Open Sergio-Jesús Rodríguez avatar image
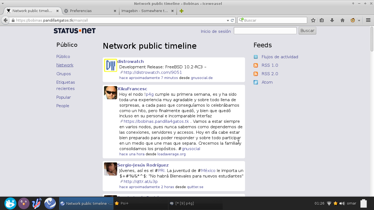 pos(111,169)
